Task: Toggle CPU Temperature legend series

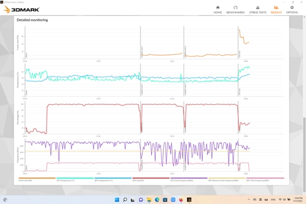Action: [x=75, y=180]
